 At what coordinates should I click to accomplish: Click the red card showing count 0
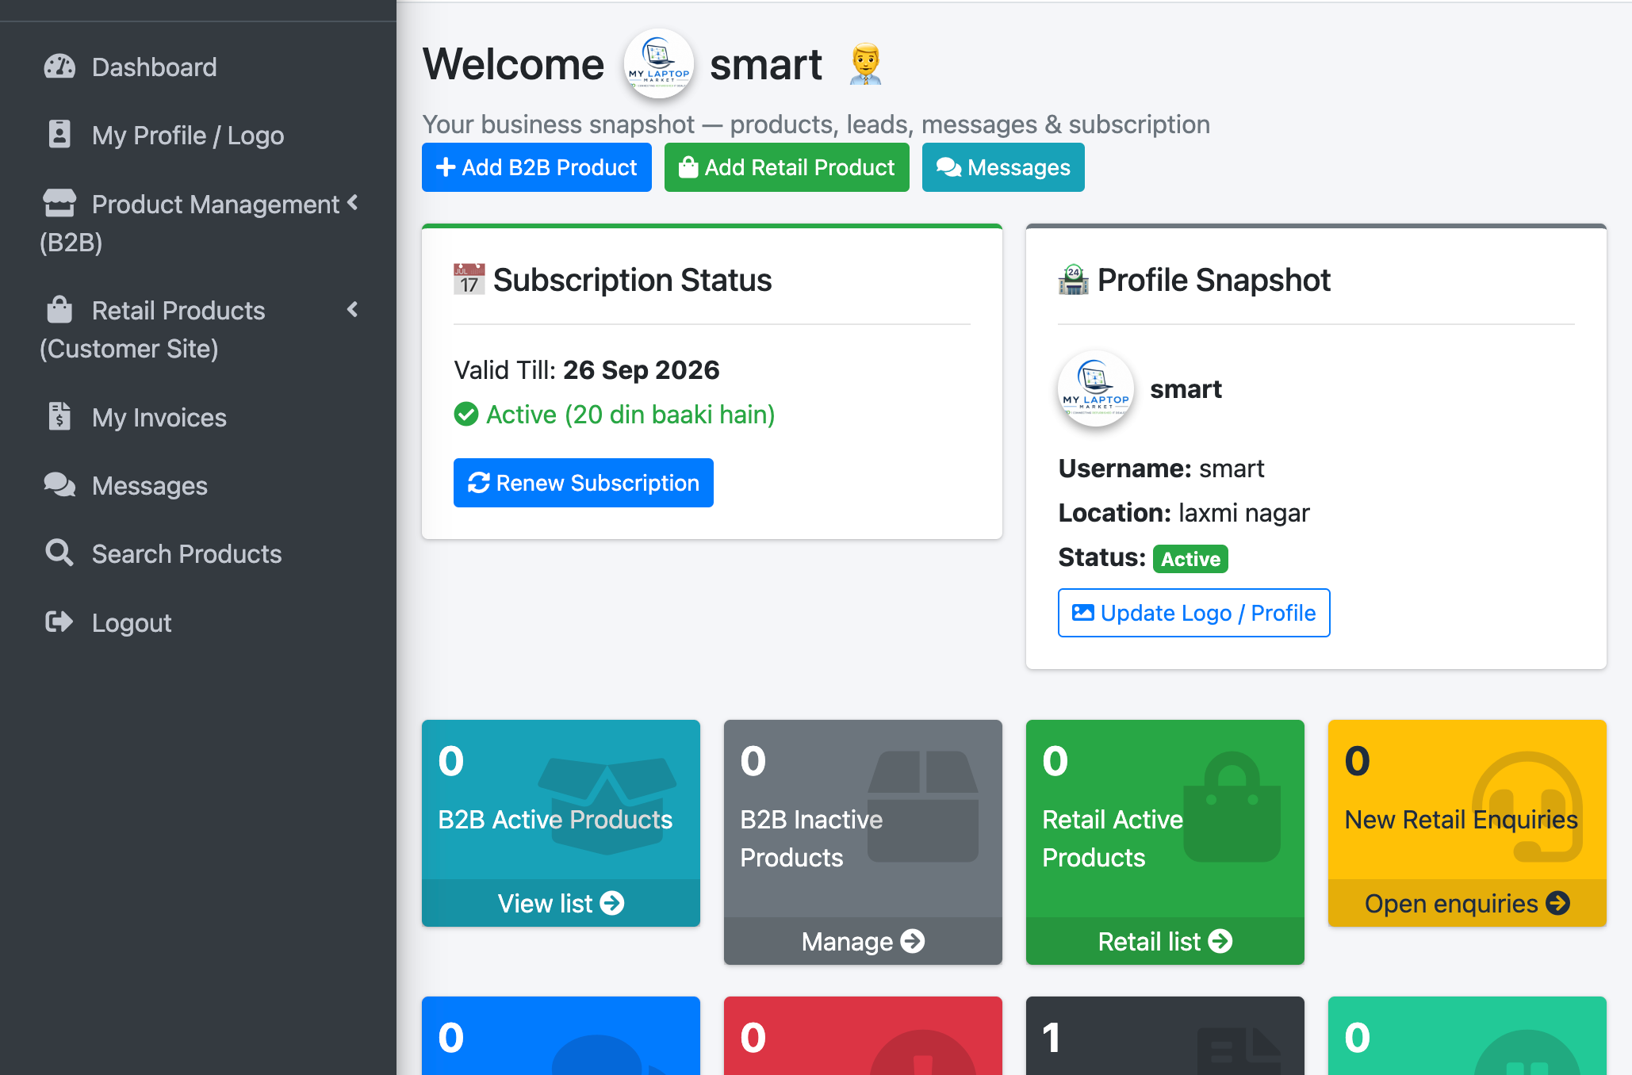click(x=863, y=1035)
